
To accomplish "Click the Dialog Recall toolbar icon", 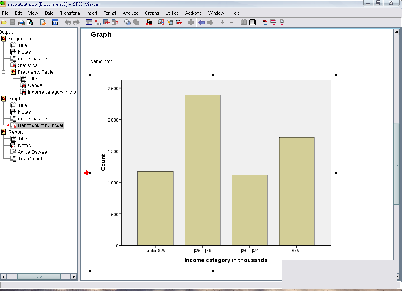I will point(55,22).
